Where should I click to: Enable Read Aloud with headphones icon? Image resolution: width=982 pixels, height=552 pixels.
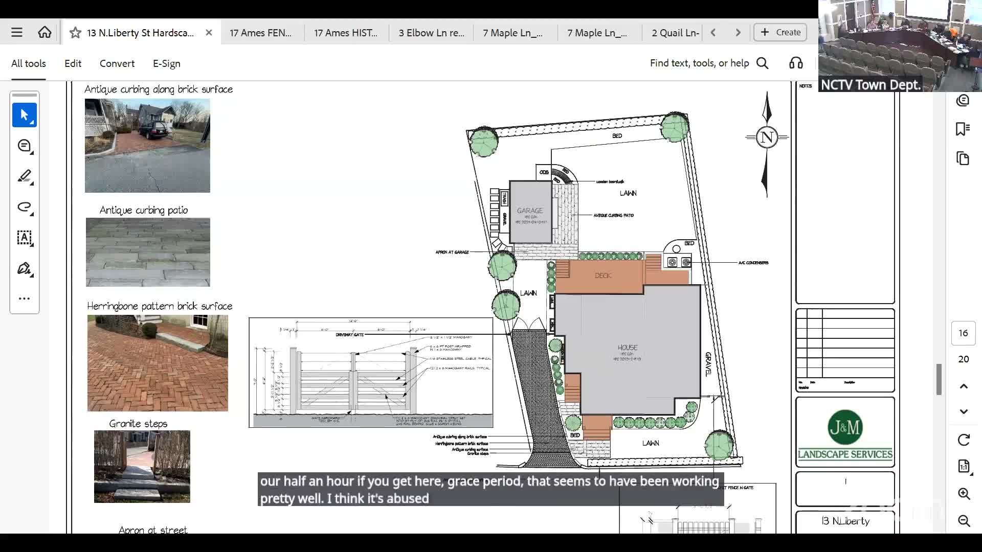pyautogui.click(x=795, y=62)
